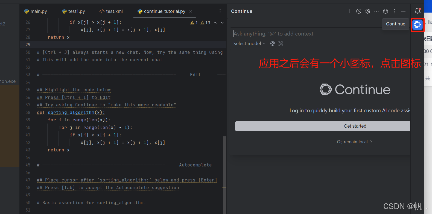Click 'for i in range(len(x)):' line
432x214 pixels.
click(79, 120)
